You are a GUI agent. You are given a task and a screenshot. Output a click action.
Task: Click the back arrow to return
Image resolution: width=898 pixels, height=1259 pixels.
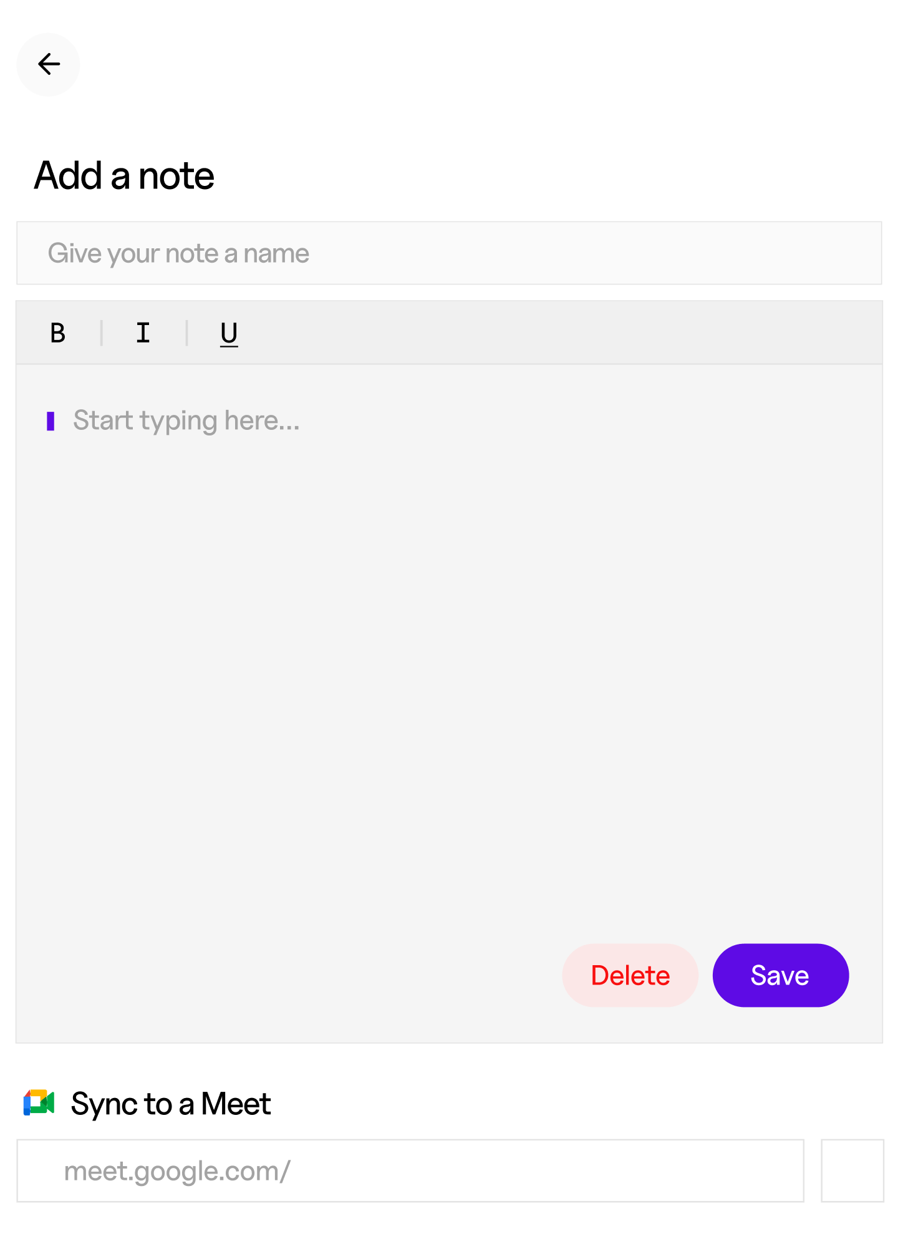(48, 64)
